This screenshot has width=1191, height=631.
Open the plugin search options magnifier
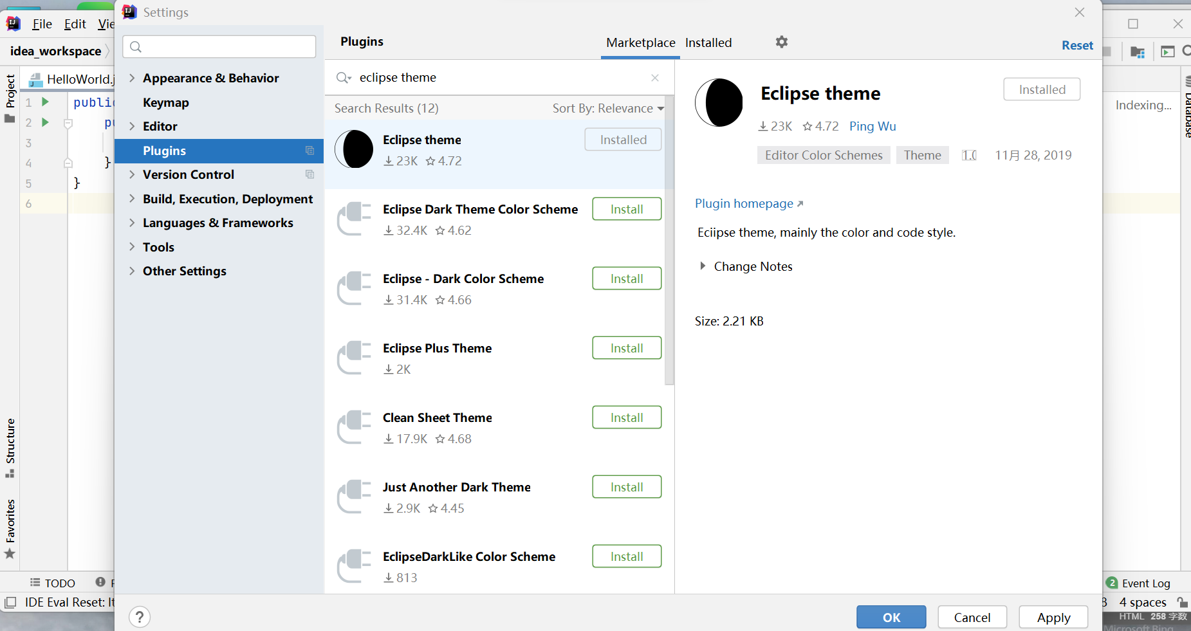click(344, 78)
